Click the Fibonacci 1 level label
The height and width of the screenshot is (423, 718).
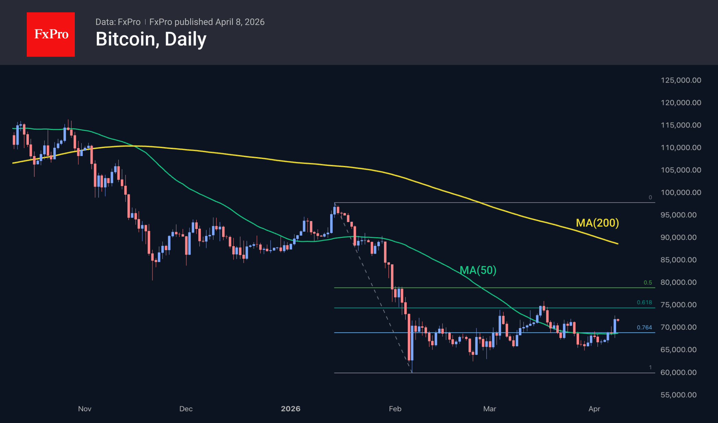(x=650, y=367)
